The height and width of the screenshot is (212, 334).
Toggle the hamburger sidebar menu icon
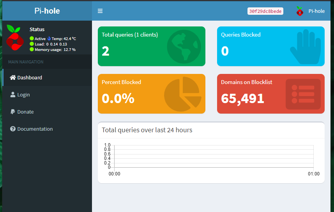click(x=100, y=11)
